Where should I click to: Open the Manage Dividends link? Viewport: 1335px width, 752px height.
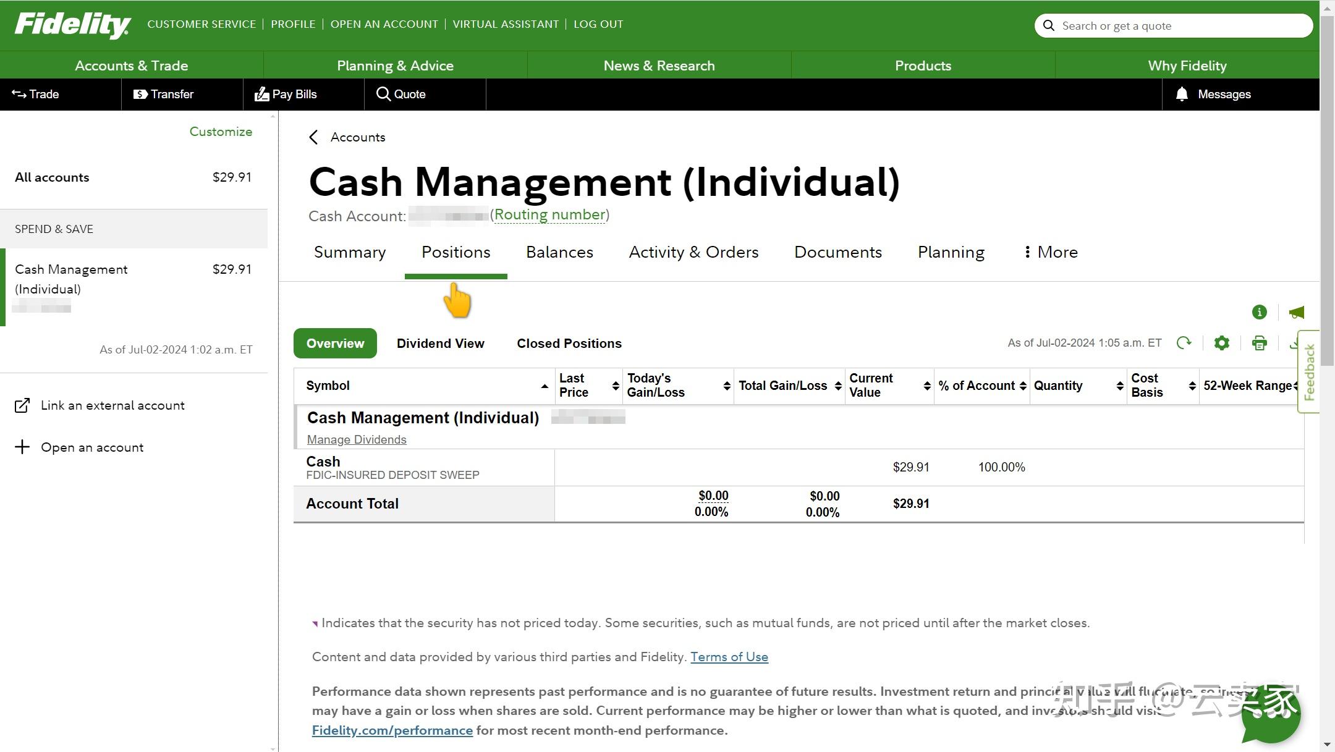pos(357,439)
